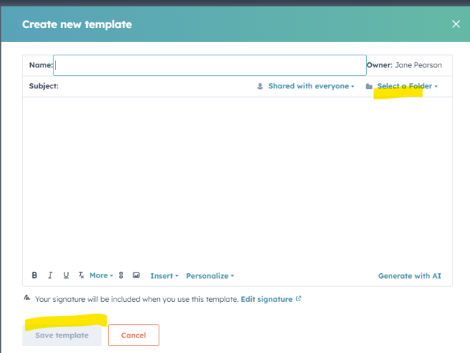470x353 pixels.
Task: Expand the Insert dropdown menu
Action: coord(164,276)
